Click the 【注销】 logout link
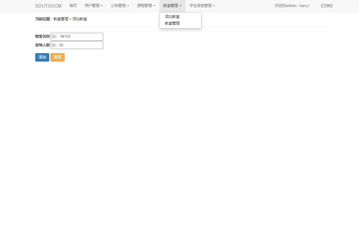Image resolution: width=359 pixels, height=243 pixels. click(x=326, y=6)
